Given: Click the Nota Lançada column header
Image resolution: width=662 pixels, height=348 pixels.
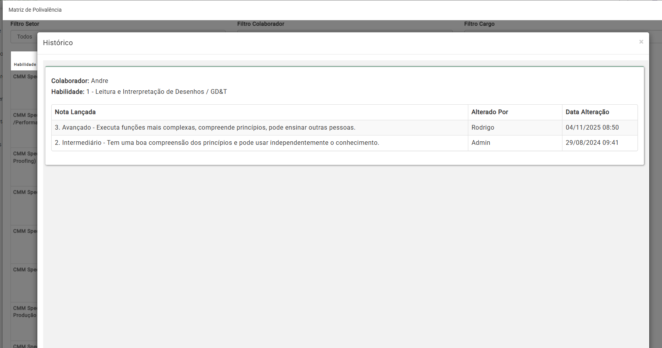Looking at the screenshot, I should pyautogui.click(x=75, y=112).
